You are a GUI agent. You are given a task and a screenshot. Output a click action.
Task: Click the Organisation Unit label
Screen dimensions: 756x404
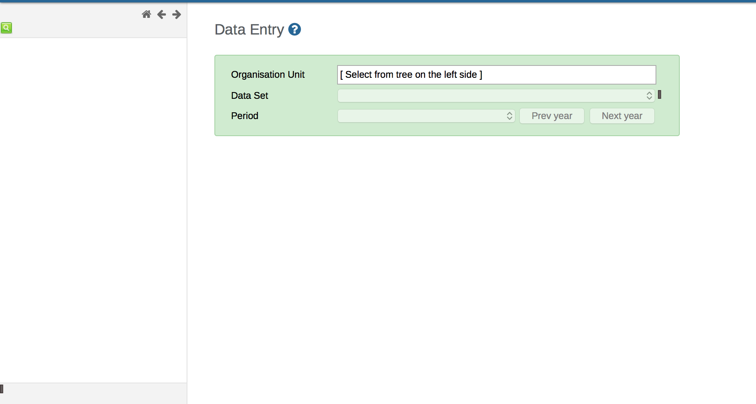coord(268,75)
